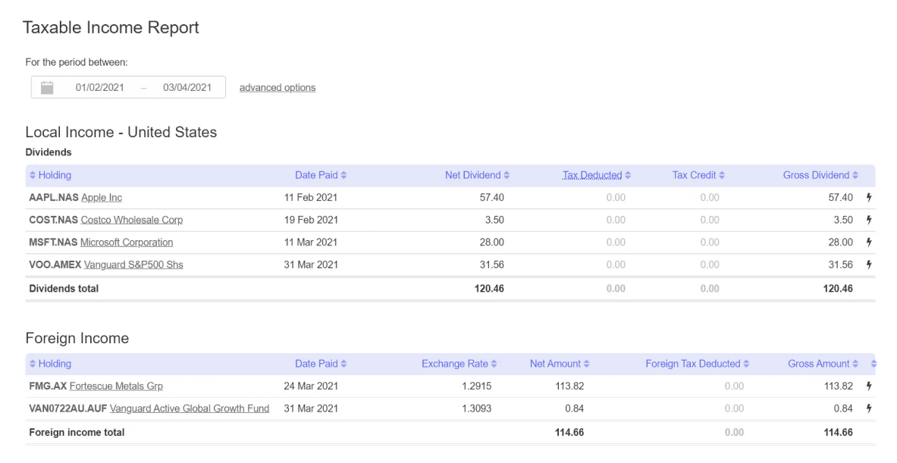The image size is (897, 463).
Task: Click VOO gross dividend 31.56
Action: 840,264
